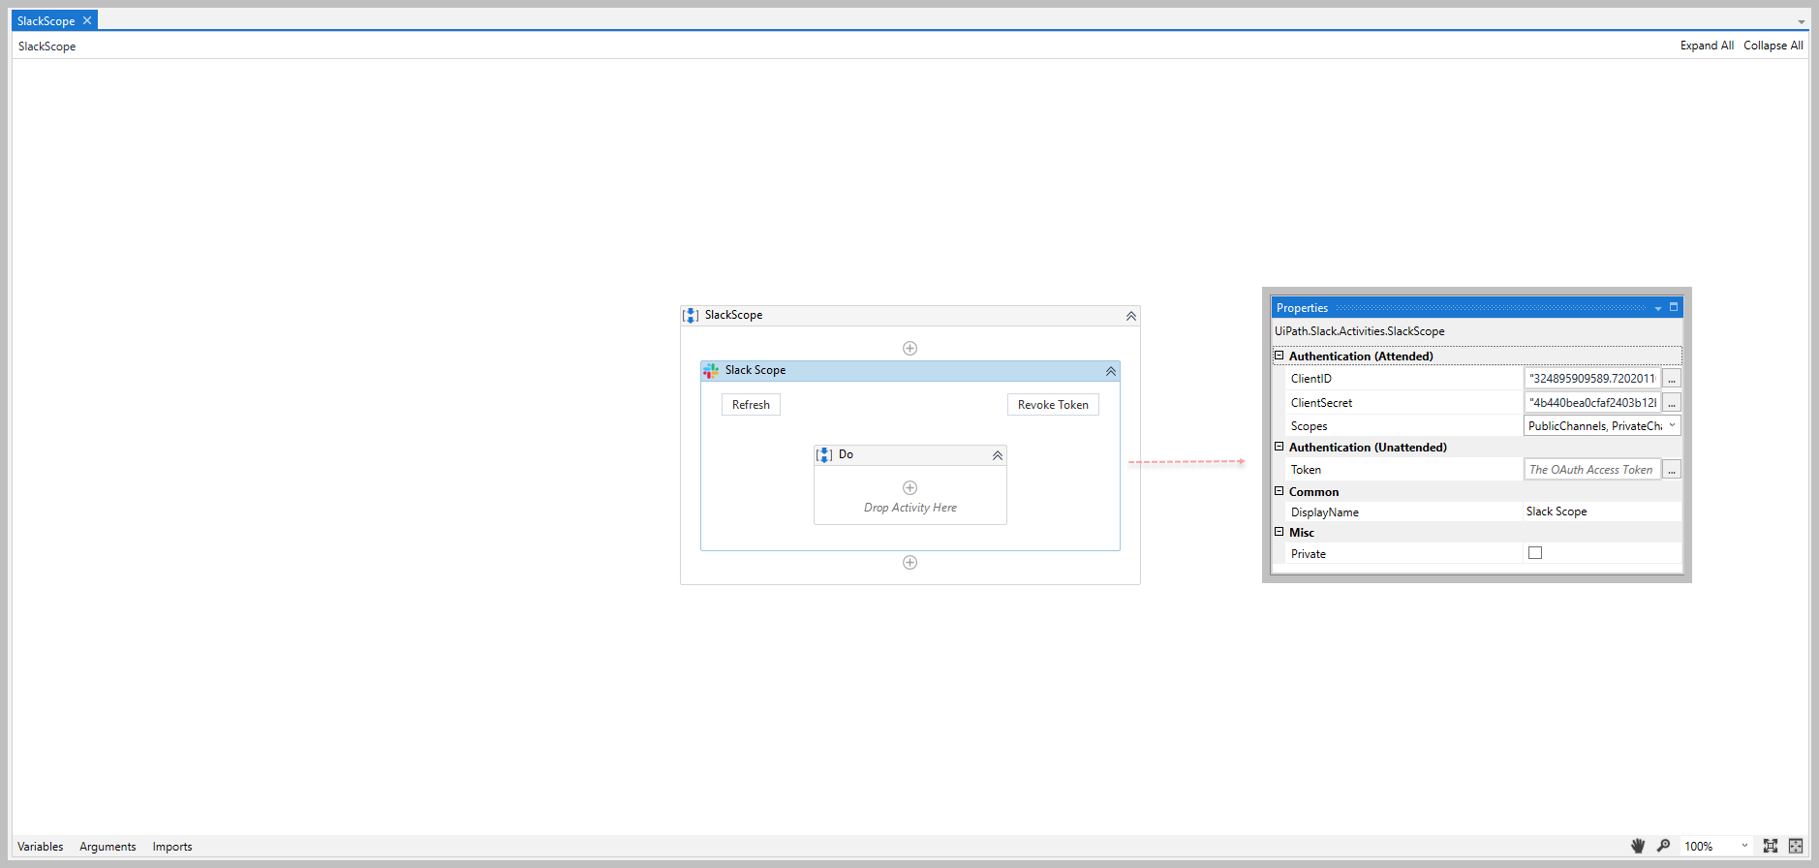1819x868 pixels.
Task: Open expression editor for Token
Action: pyautogui.click(x=1672, y=470)
